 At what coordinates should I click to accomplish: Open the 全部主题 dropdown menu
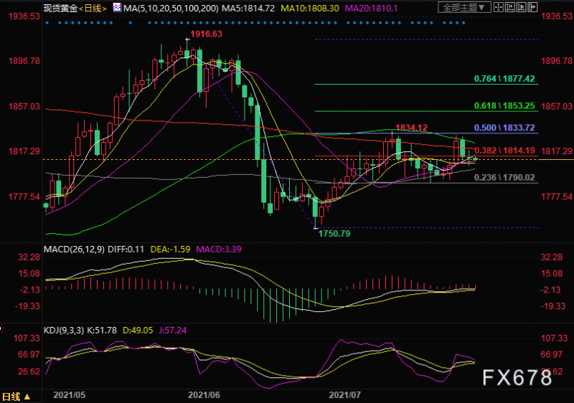point(464,7)
